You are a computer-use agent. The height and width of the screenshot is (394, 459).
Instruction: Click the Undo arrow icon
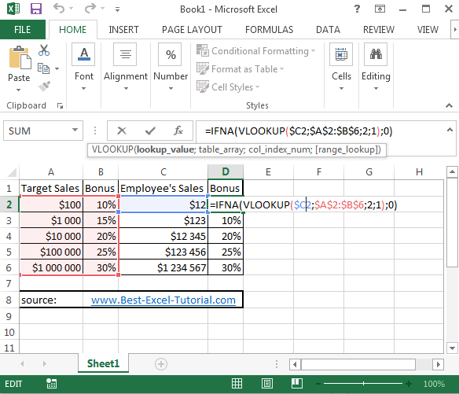(x=58, y=9)
